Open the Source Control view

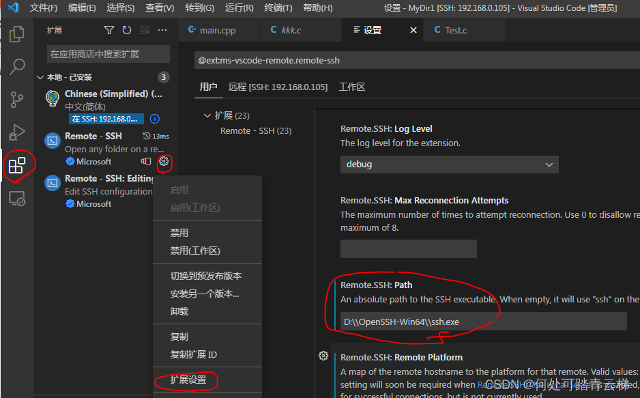pos(17,100)
